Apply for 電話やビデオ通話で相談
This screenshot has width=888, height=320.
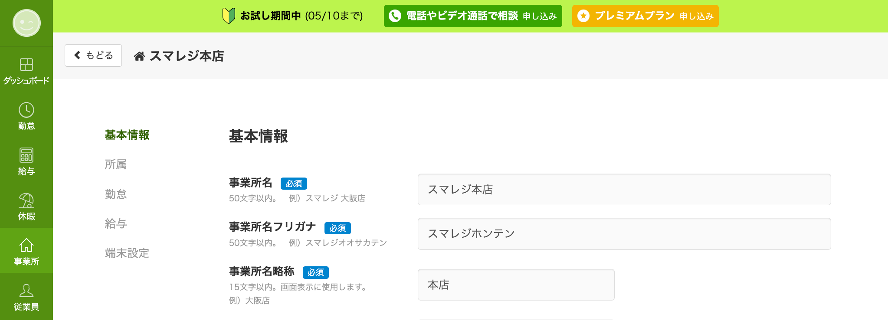473,16
